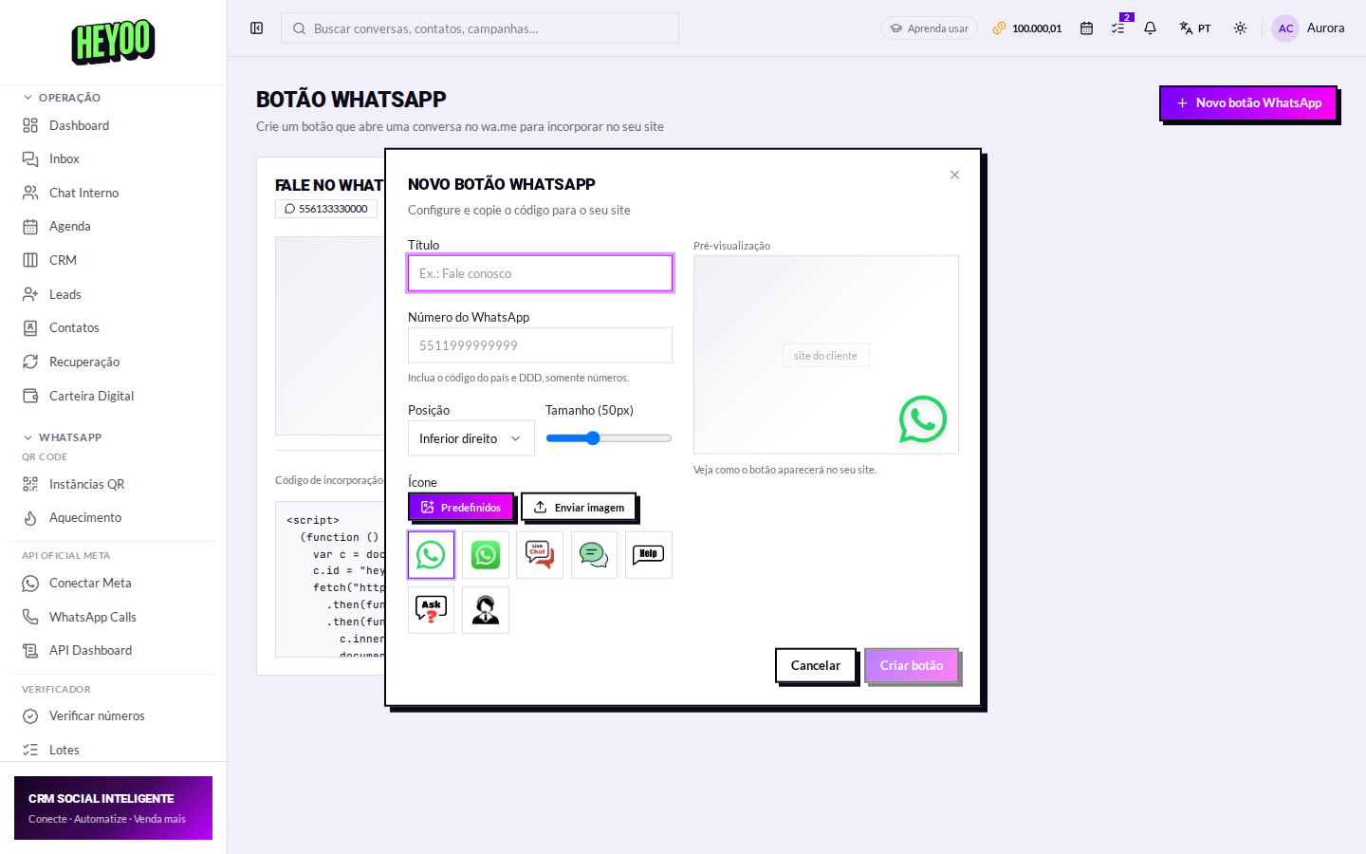Open Contatos page
1366x854 pixels.
click(x=114, y=328)
